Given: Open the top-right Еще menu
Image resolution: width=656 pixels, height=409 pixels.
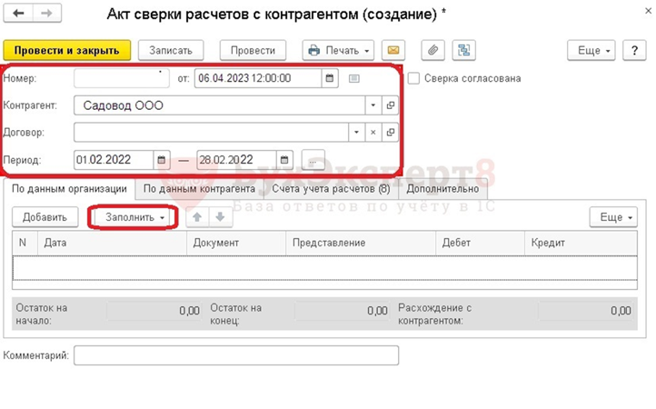Looking at the screenshot, I should (591, 50).
